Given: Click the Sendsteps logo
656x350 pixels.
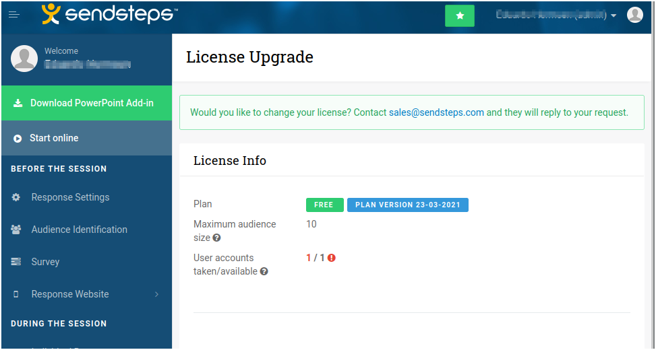Looking at the screenshot, I should (110, 14).
